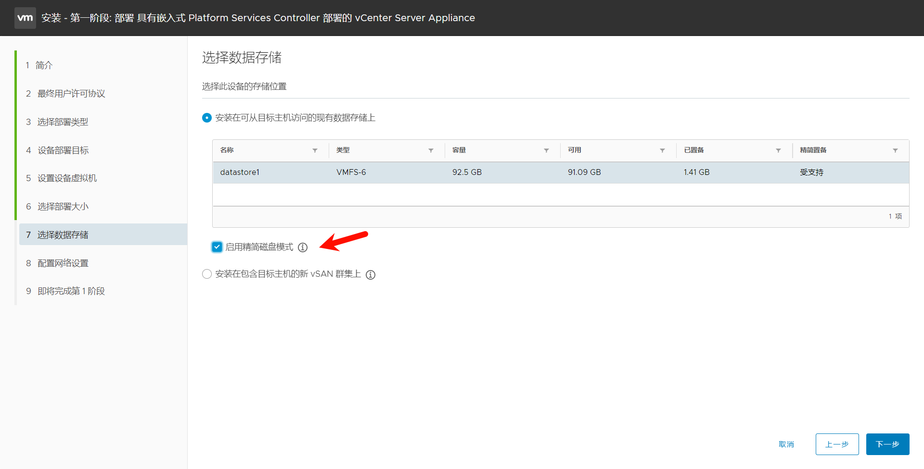The image size is (924, 469).
Task: Click the 选择此设备的存储位置 subtitle text
Action: (244, 86)
